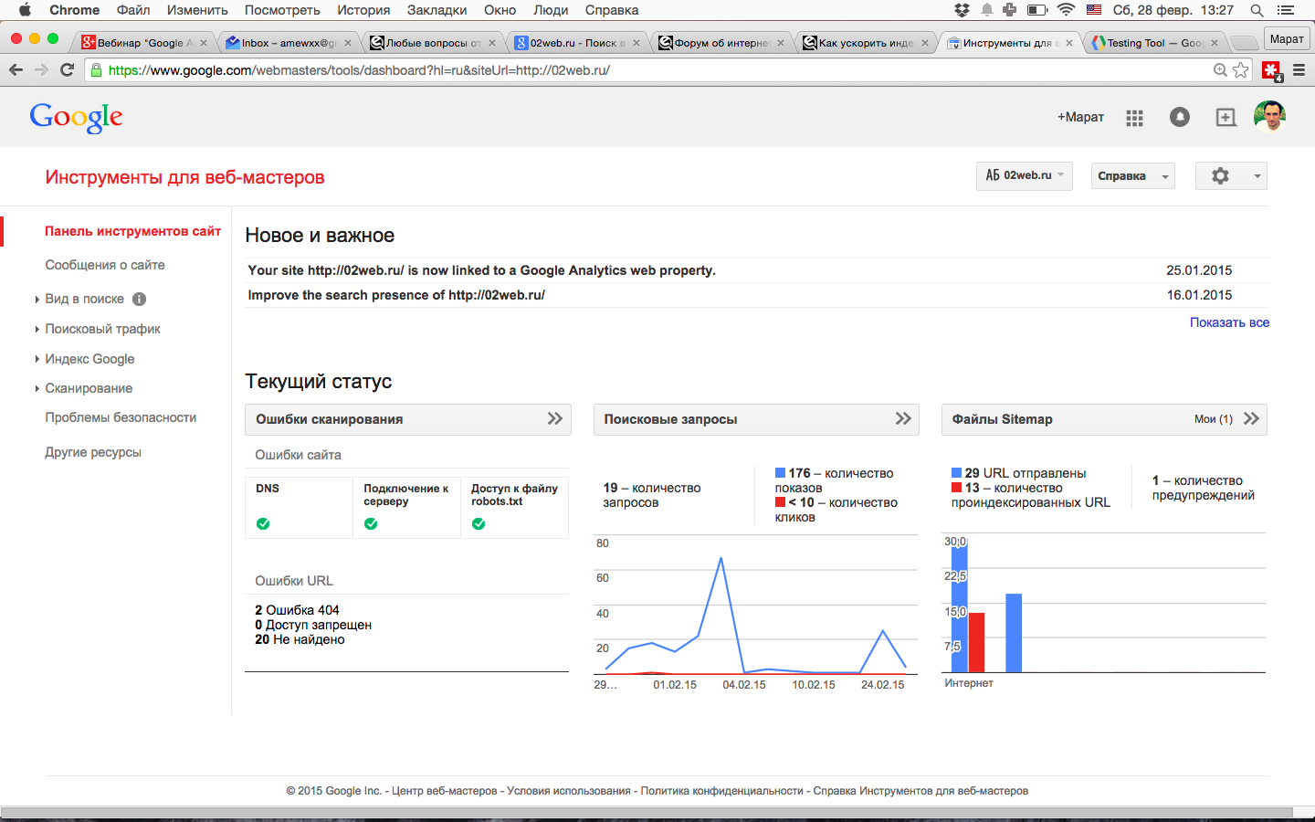
Task: Open the Chrome hamburger menu icon
Action: (x=1299, y=70)
